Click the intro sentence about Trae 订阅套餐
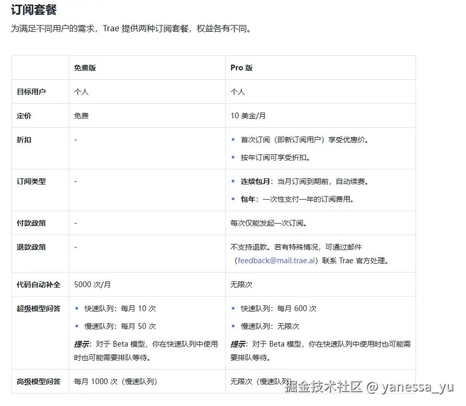 pos(132,29)
